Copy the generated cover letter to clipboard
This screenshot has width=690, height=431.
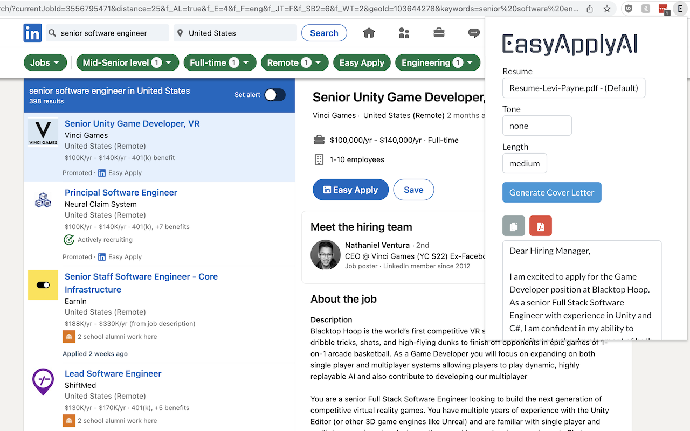point(513,226)
